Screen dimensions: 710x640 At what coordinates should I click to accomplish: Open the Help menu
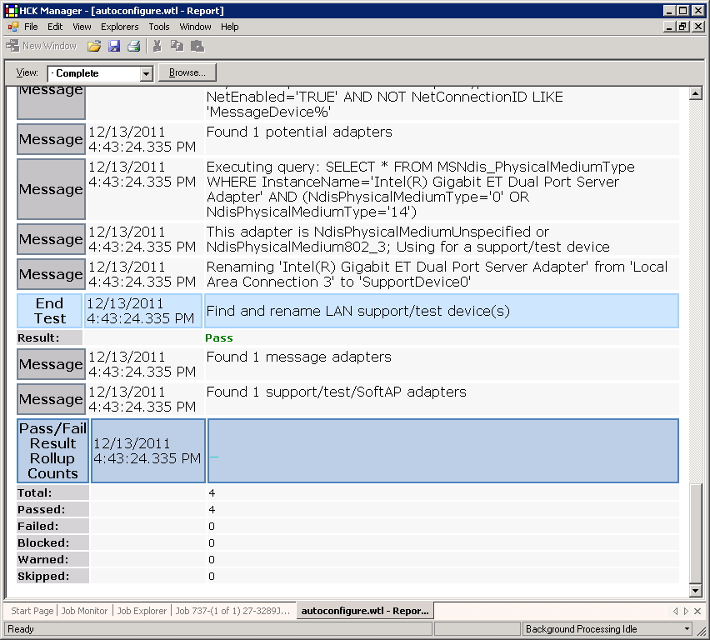click(229, 27)
